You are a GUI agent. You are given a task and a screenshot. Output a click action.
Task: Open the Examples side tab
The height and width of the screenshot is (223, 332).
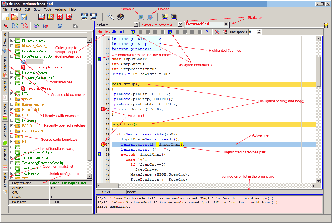click(5, 67)
